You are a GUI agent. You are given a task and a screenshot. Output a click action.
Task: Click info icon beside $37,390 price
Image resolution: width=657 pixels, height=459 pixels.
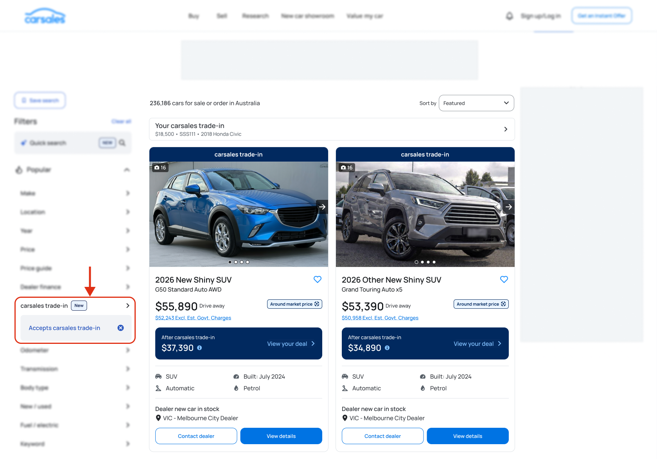(199, 348)
